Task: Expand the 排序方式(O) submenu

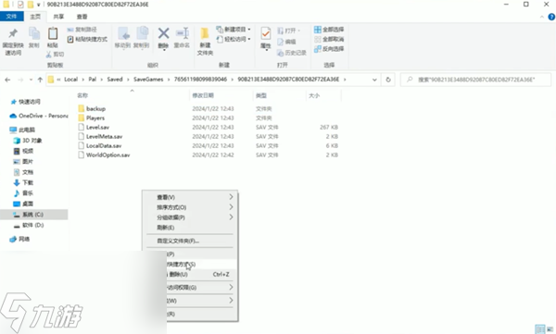Action: point(231,207)
